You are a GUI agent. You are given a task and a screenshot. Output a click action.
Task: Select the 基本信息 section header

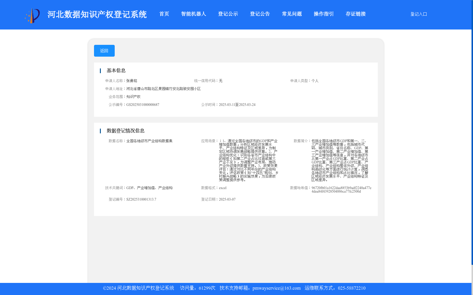point(116,71)
